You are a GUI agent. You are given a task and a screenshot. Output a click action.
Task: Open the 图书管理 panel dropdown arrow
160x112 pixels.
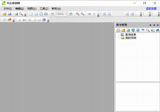click(x=150, y=25)
